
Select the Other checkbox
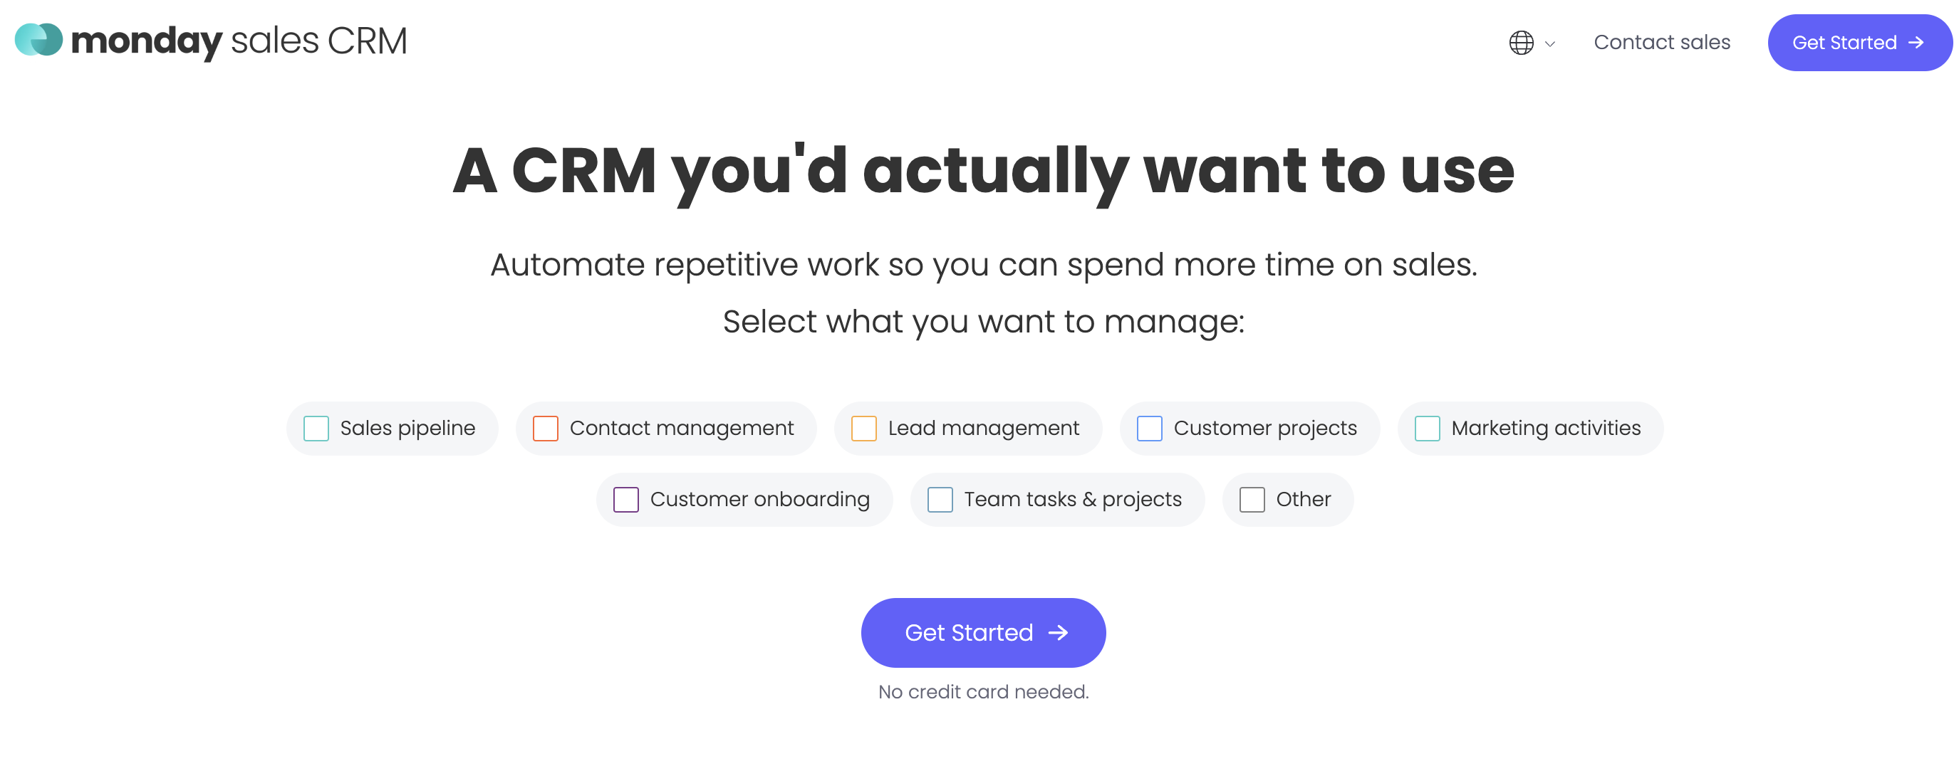1252,500
